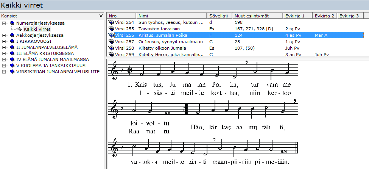
Task: Click the sheet music for Virsi 256
Action: pyautogui.click(x=204, y=113)
